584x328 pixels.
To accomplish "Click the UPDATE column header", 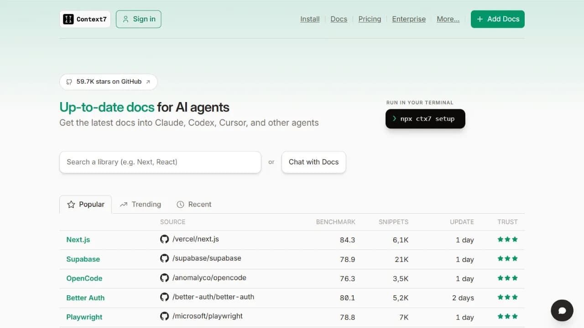I will click(x=462, y=222).
